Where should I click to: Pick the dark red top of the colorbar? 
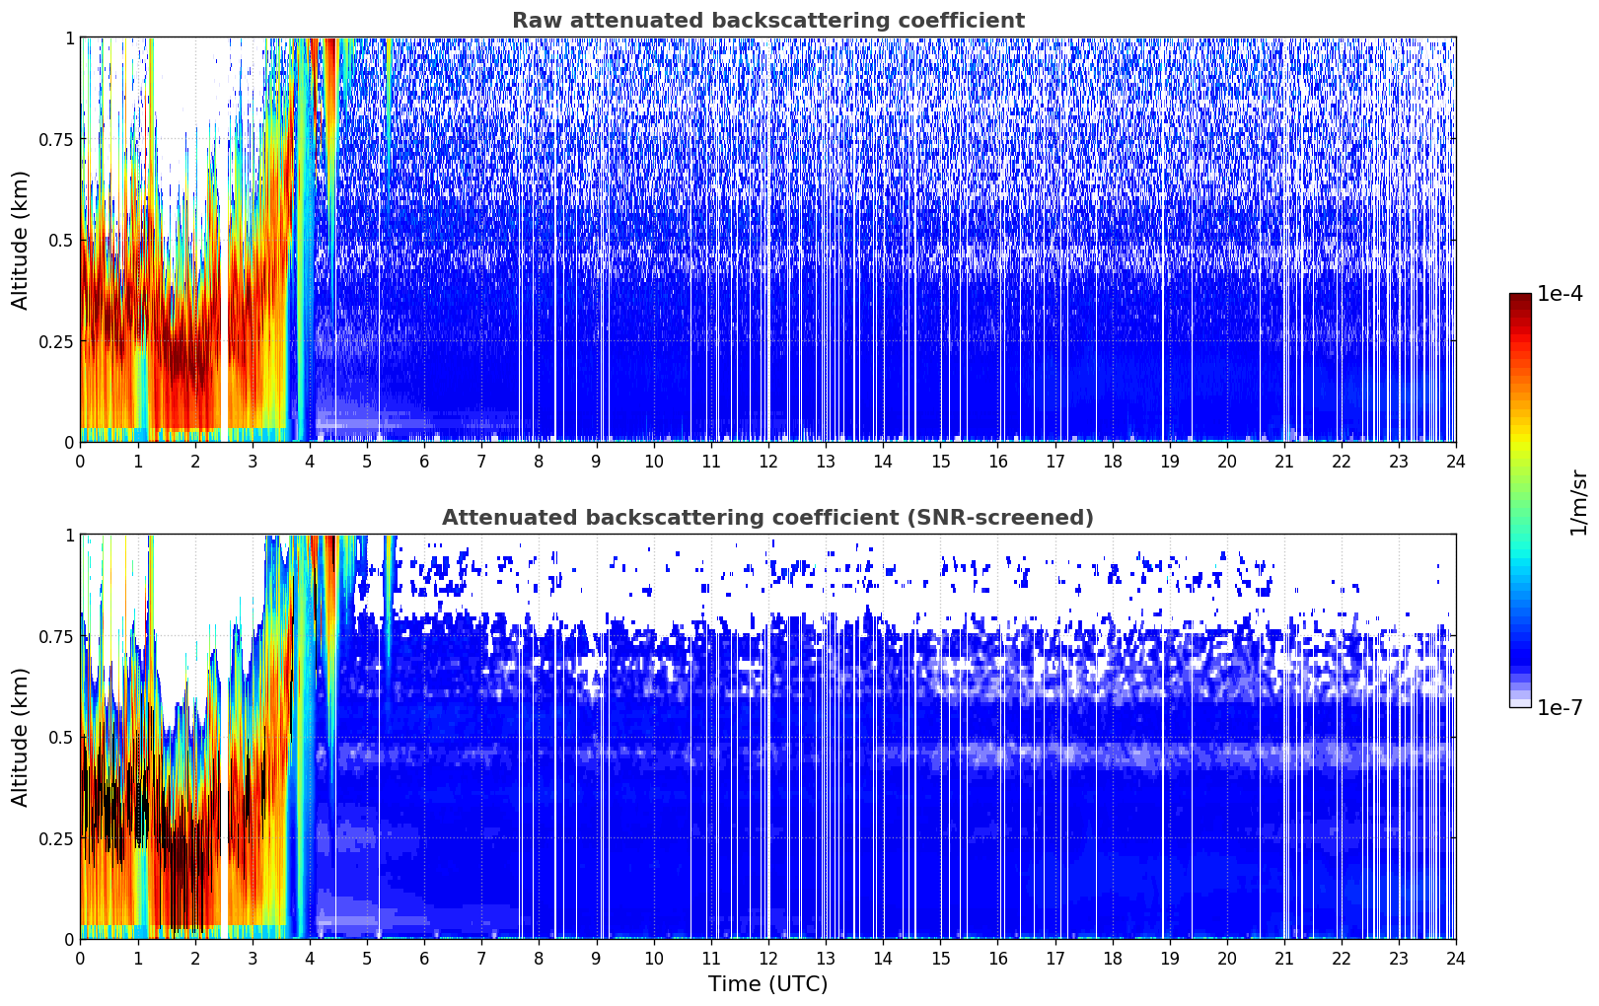tap(1520, 301)
